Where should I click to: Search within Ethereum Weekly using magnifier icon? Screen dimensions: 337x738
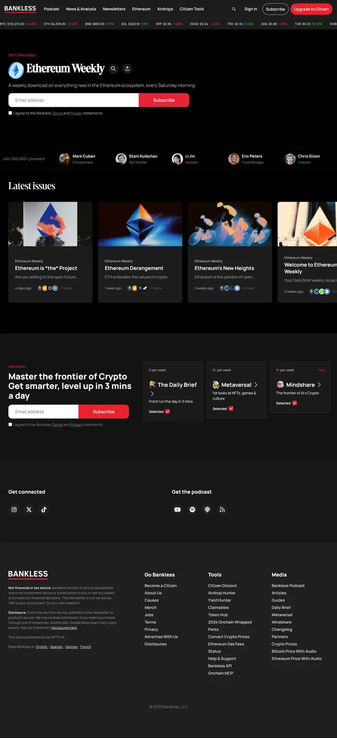113,69
